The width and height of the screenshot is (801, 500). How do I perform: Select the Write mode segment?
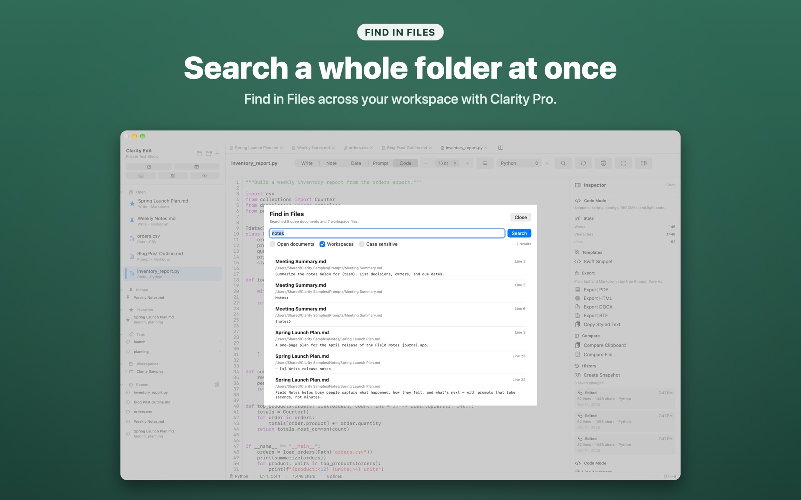(307, 163)
